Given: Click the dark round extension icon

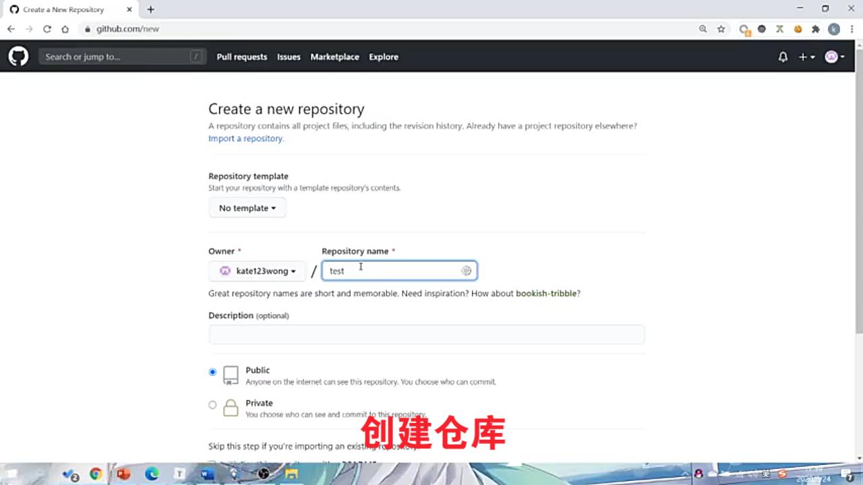Looking at the screenshot, I should pos(762,29).
